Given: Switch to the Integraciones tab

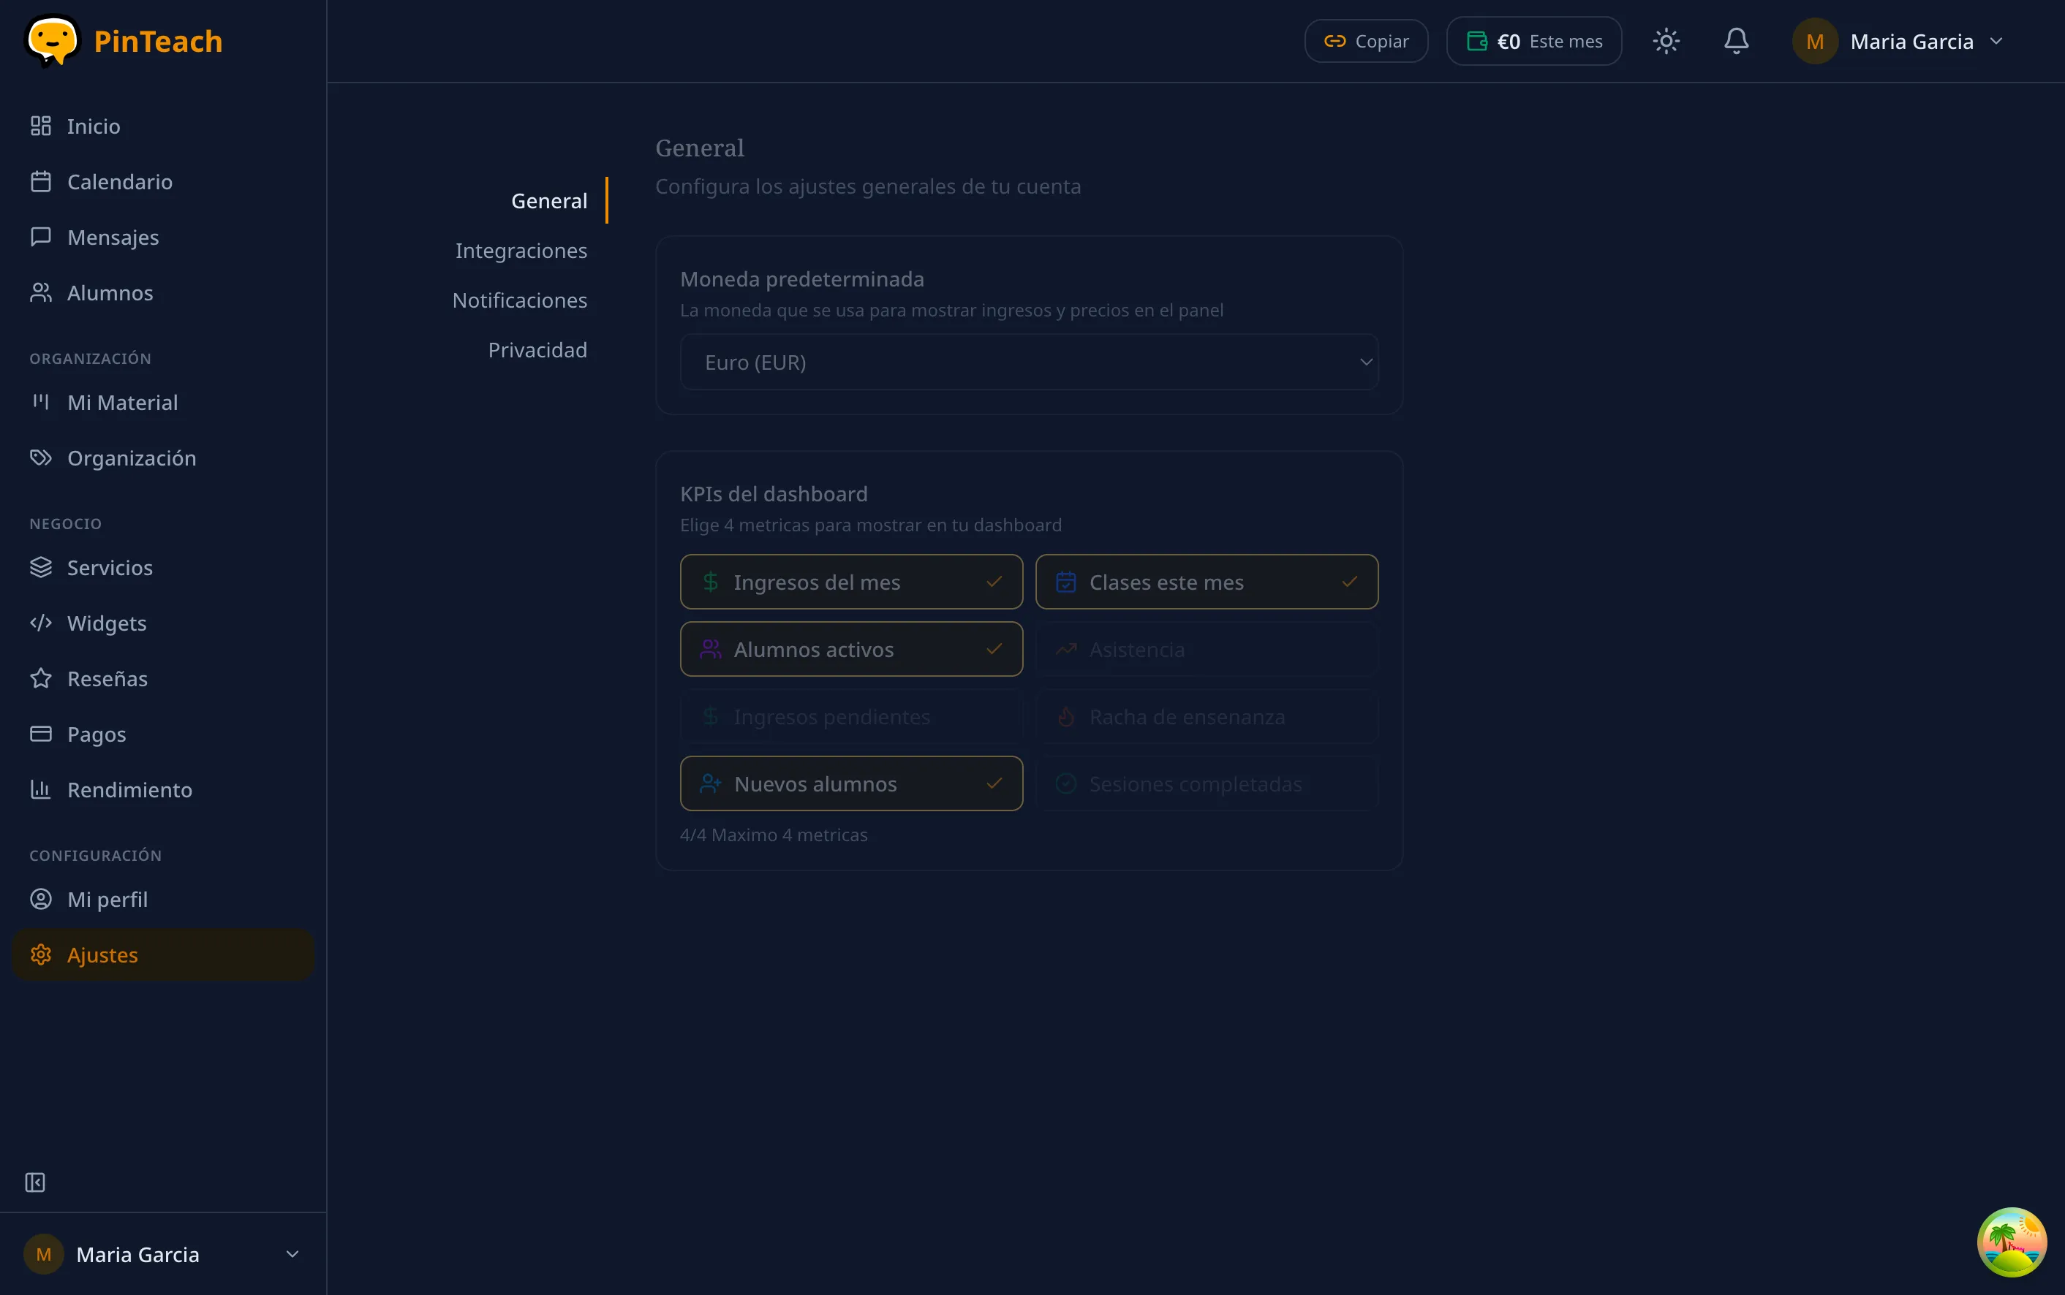Looking at the screenshot, I should point(521,250).
